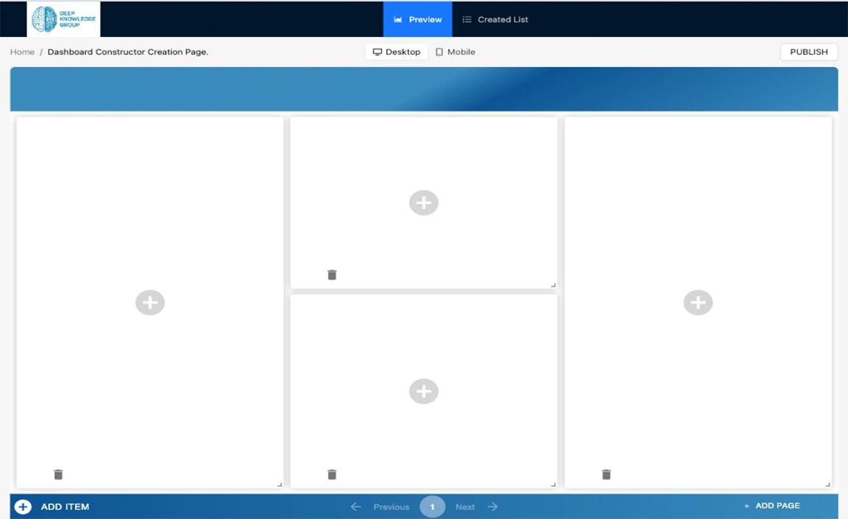Click the Deep Knowledge Group logo
This screenshot has height=519, width=848.
click(x=63, y=19)
